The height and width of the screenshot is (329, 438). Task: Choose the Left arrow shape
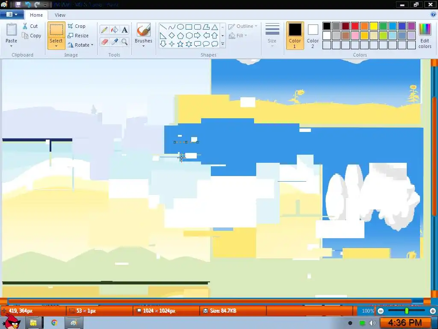[x=206, y=36]
